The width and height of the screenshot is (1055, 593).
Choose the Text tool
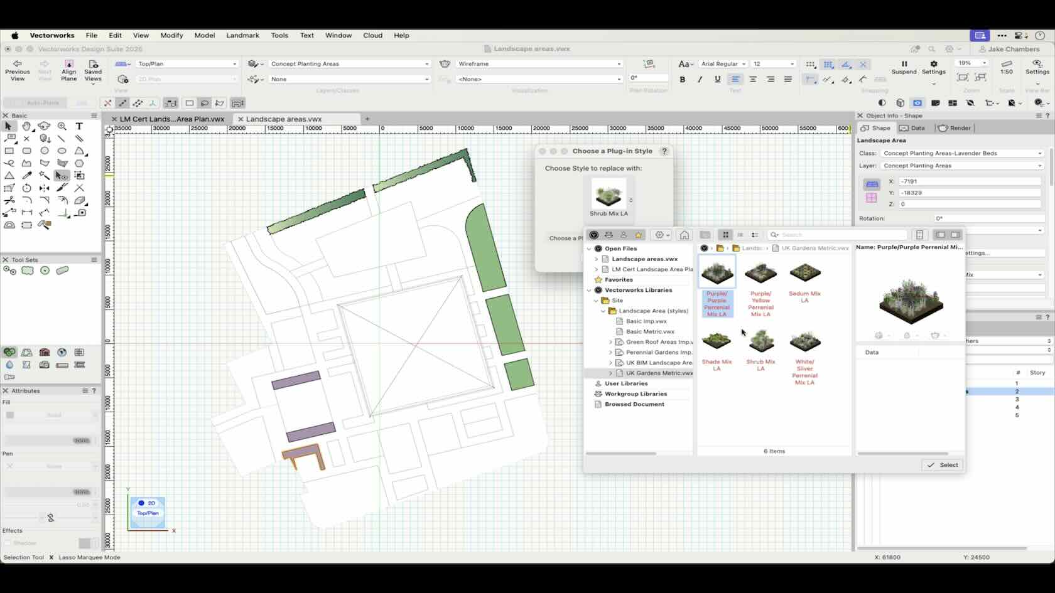click(79, 126)
